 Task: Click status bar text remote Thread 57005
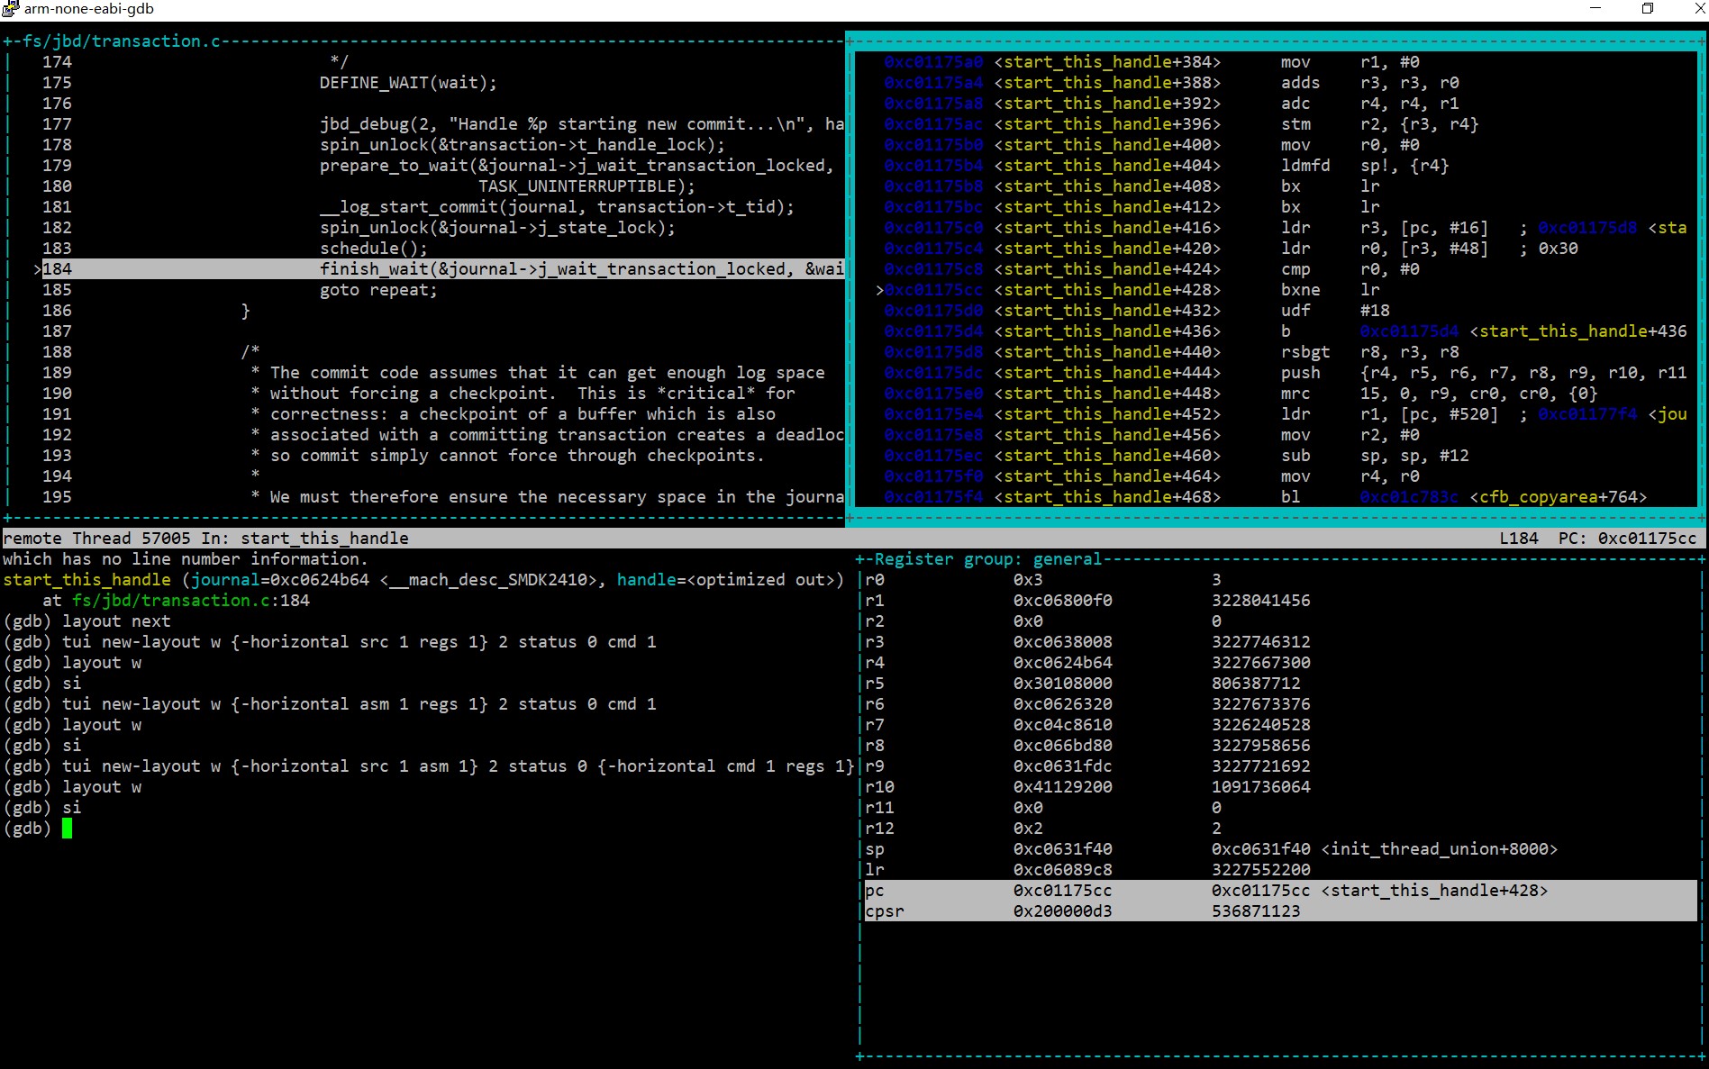(96, 539)
